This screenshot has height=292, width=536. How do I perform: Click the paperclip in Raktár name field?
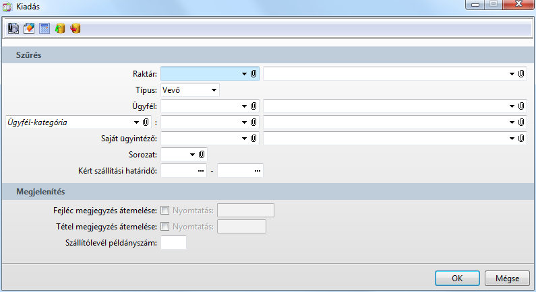click(521, 74)
